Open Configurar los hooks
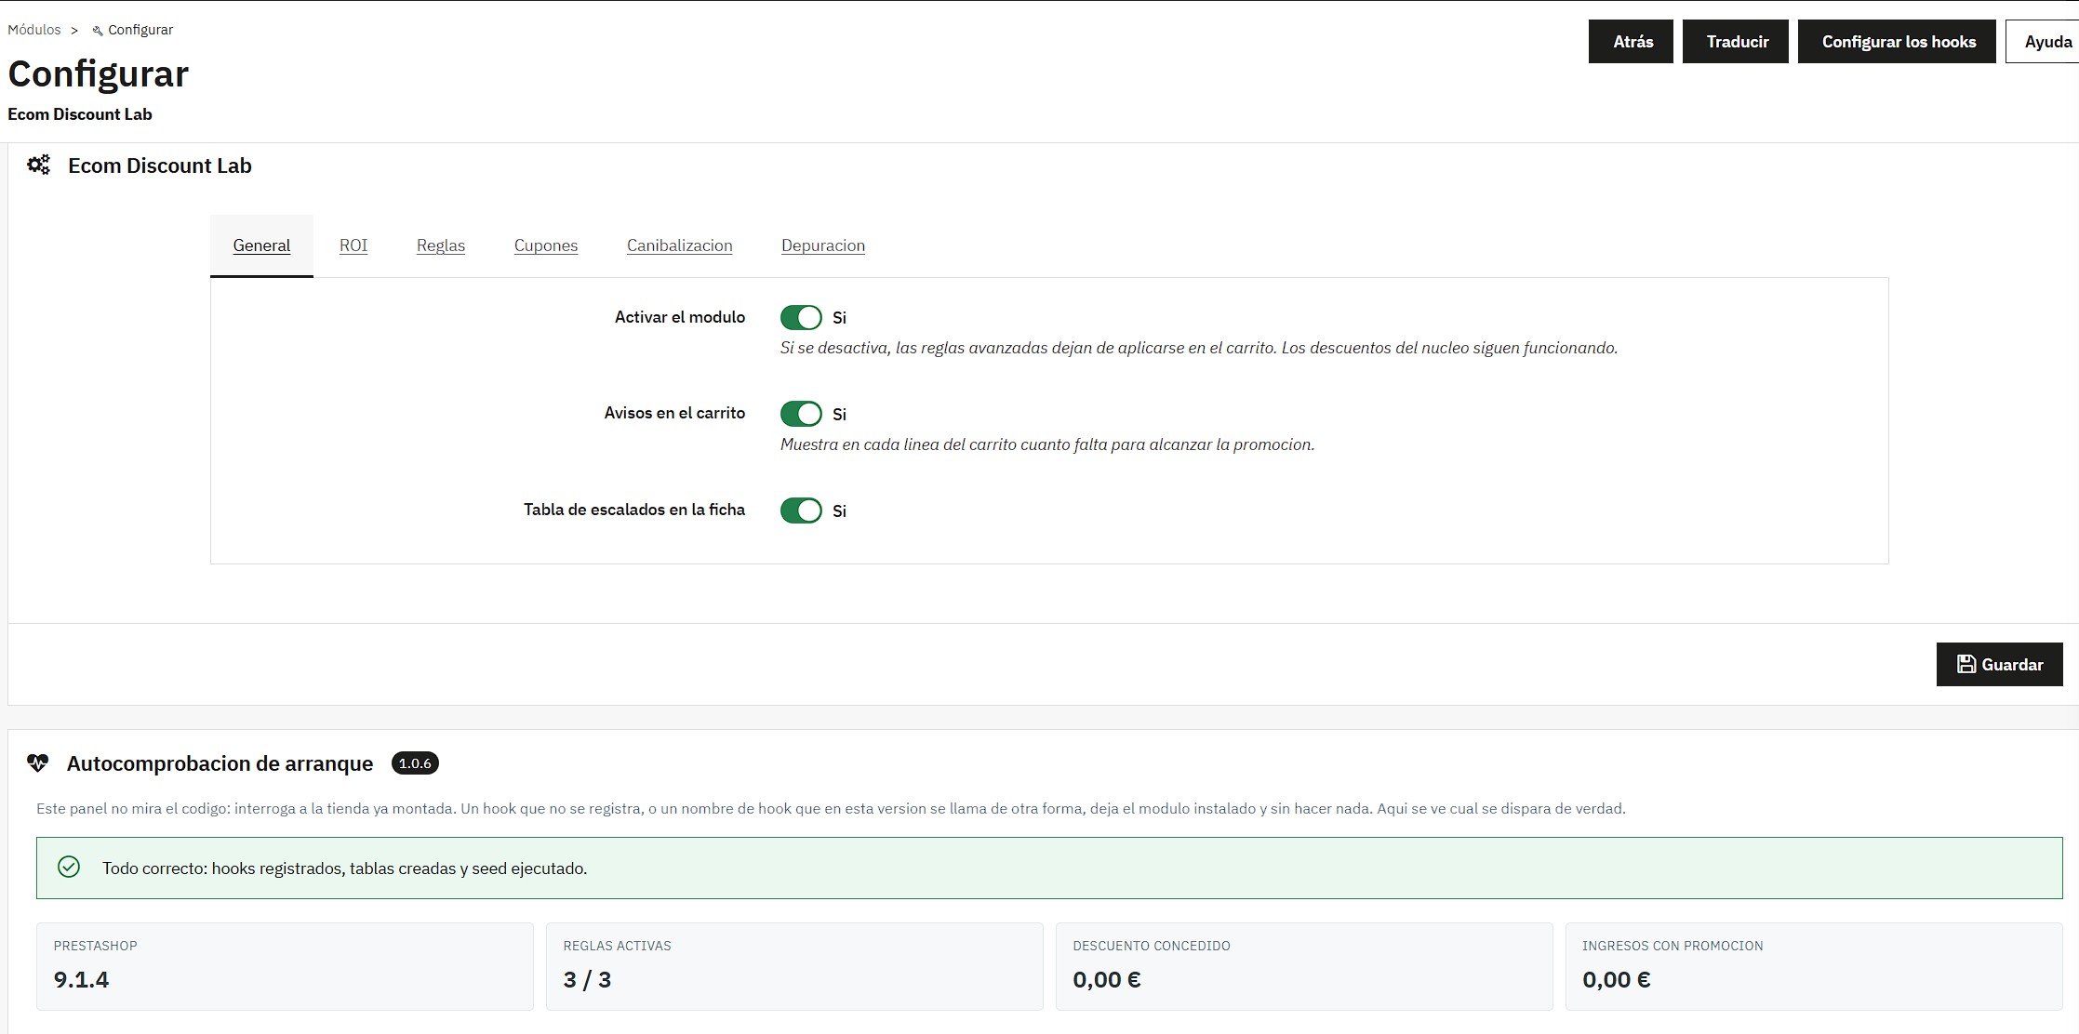The width and height of the screenshot is (2079, 1034). point(1897,42)
